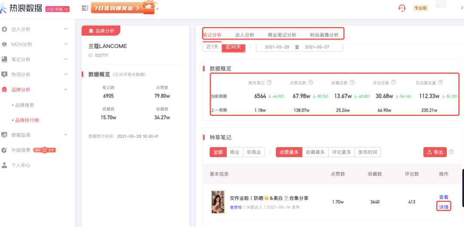Screen dimensions: 464x227
Task: Click 收藏数 column header in table
Action: pyautogui.click(x=375, y=174)
